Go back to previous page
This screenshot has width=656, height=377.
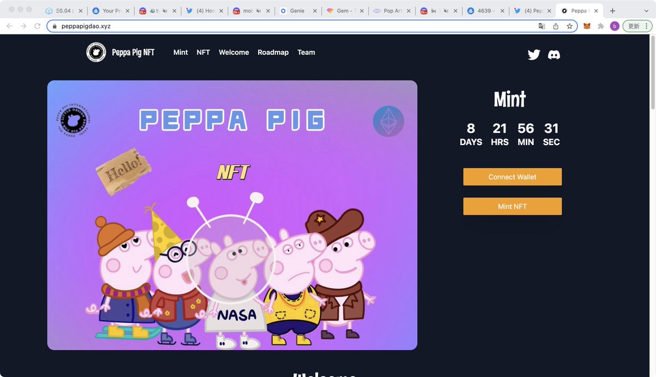(x=9, y=26)
